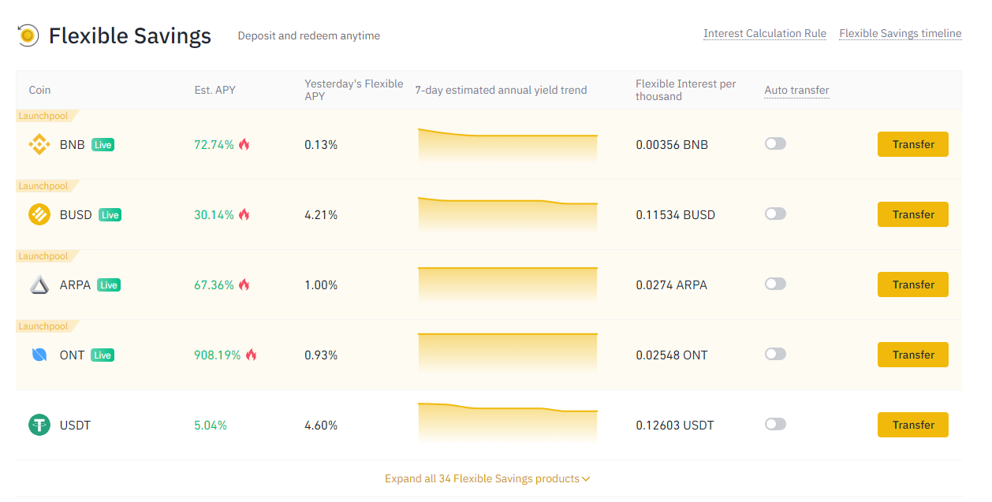Image resolution: width=992 pixels, height=502 pixels.
Task: Click the ONT coin icon
Action: tap(39, 355)
